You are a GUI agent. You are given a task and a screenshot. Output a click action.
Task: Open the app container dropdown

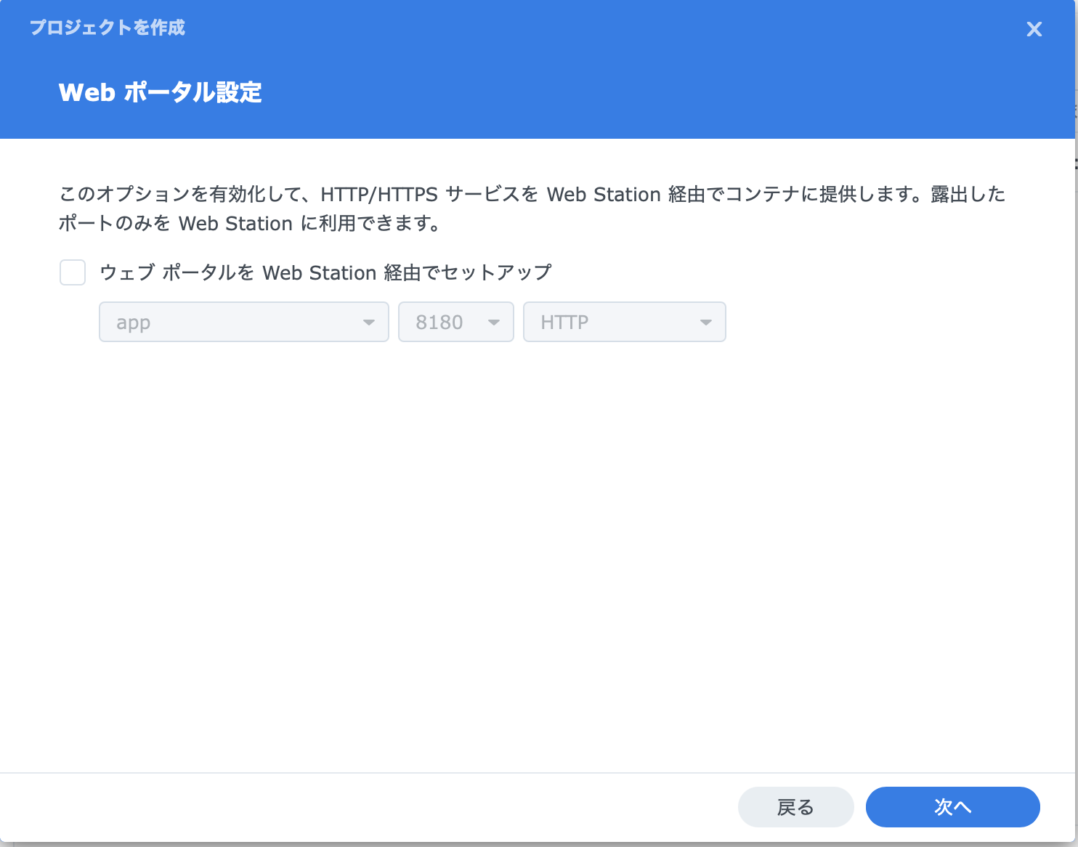[x=243, y=322]
